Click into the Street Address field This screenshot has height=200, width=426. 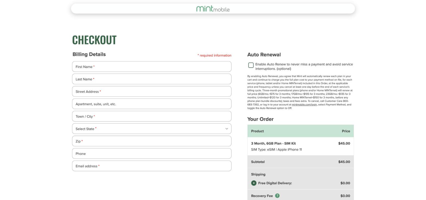[152, 91]
